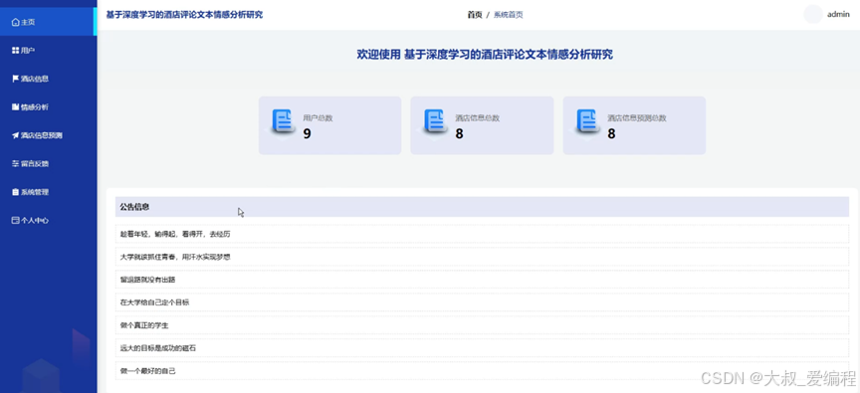Click the 酒店信息预测总数 label
Screen dimensions: 860x393
pyautogui.click(x=637, y=117)
